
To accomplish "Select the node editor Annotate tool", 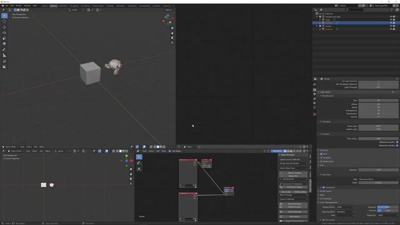I will [139, 163].
